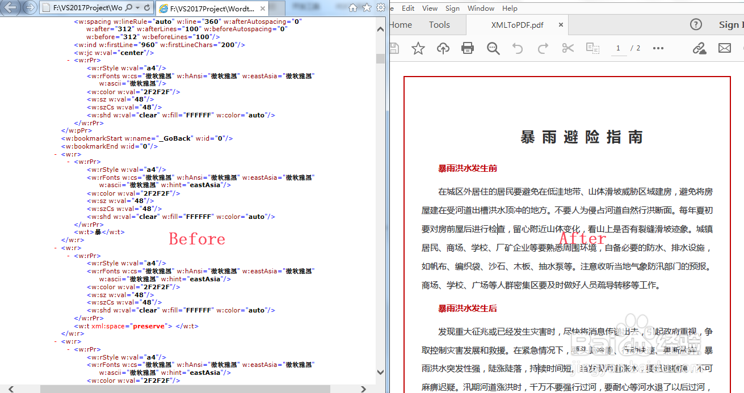744x393 pixels.
Task: Collapse the w:r node after the 暴 text run
Action: [x=56, y=248]
